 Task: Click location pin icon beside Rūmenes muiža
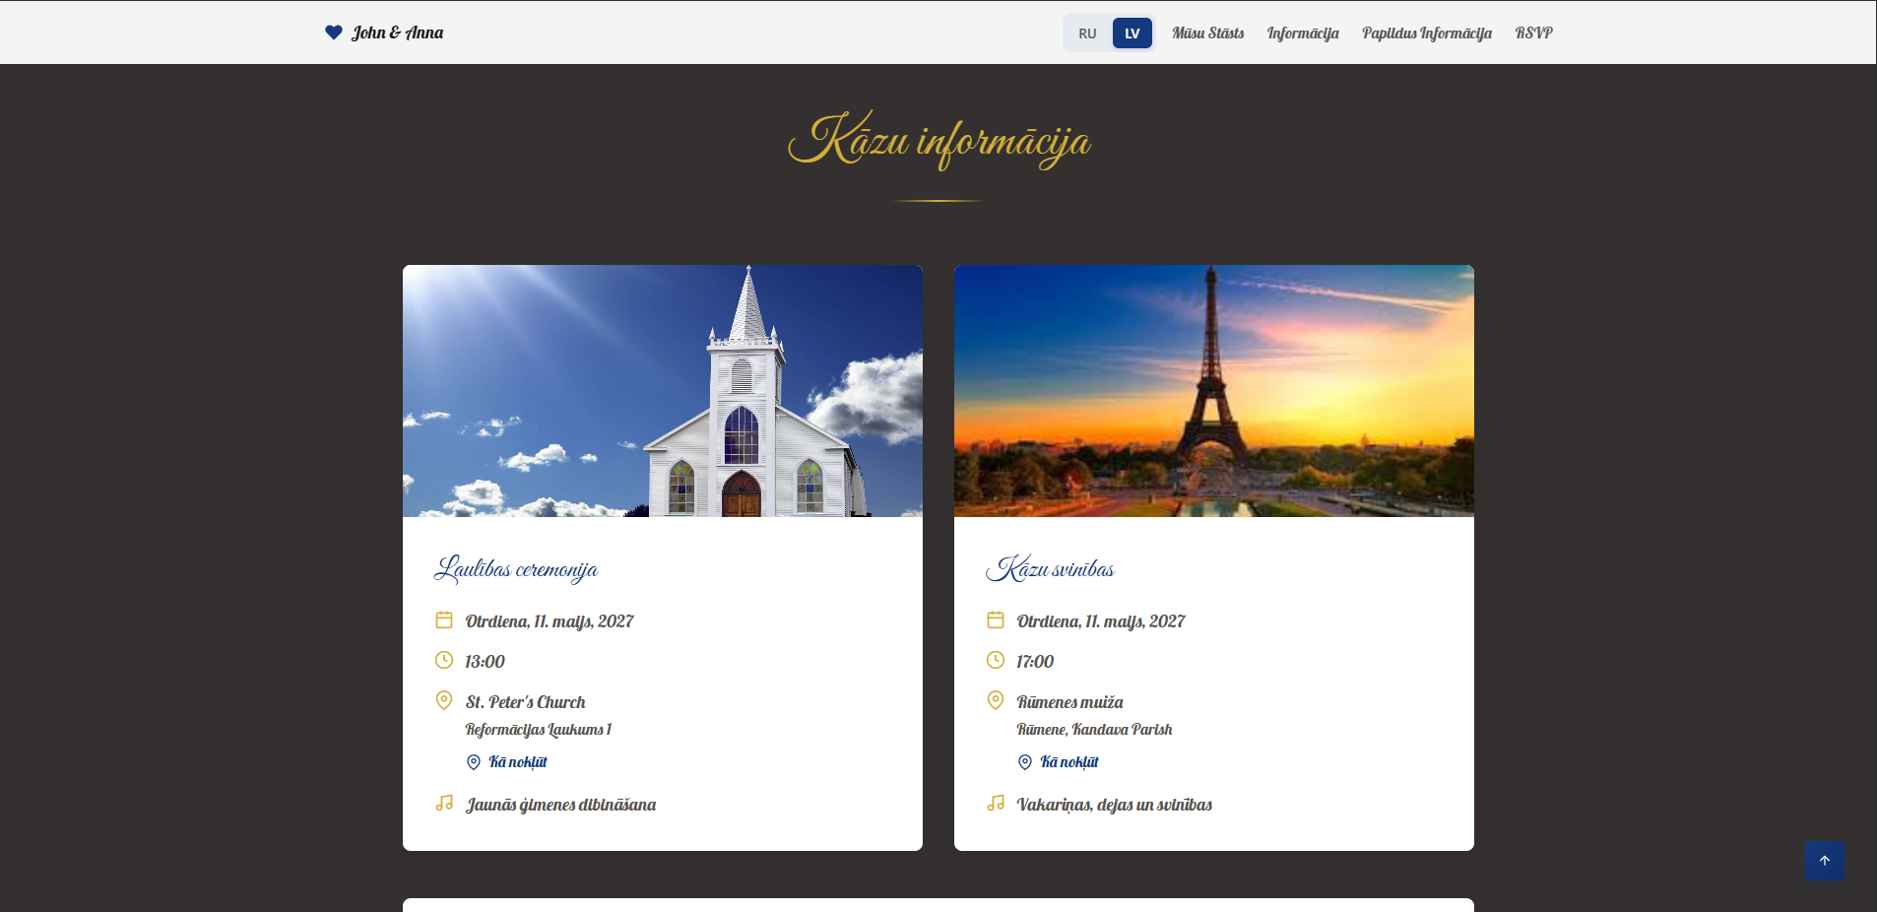(996, 700)
